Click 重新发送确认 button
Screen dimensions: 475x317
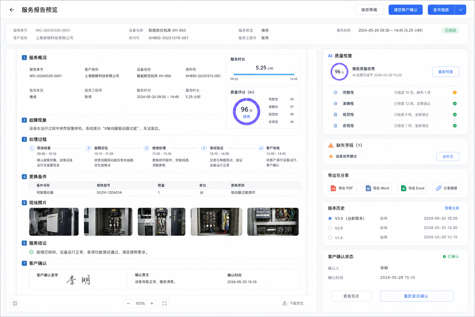click(417, 296)
